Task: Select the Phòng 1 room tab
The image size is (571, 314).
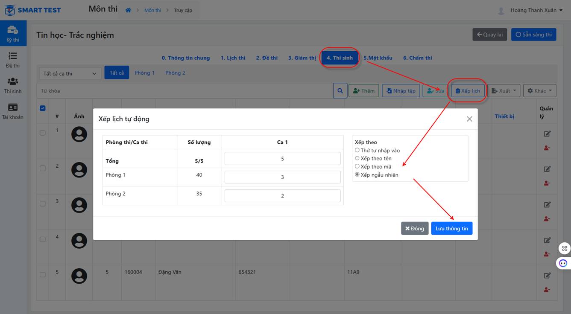Action: pos(145,73)
